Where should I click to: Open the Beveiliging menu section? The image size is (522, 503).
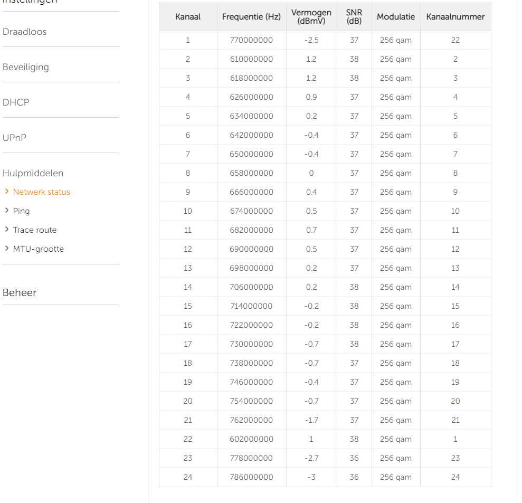(x=26, y=67)
